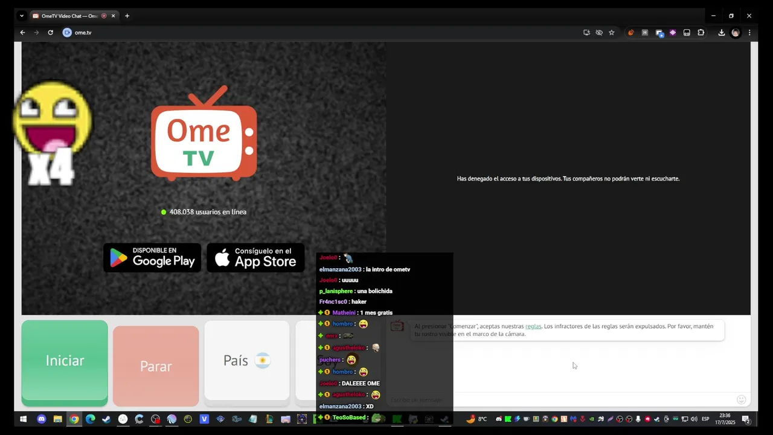The image size is (773, 435).
Task: Click chat message 'una bolichida'
Action: 375,291
